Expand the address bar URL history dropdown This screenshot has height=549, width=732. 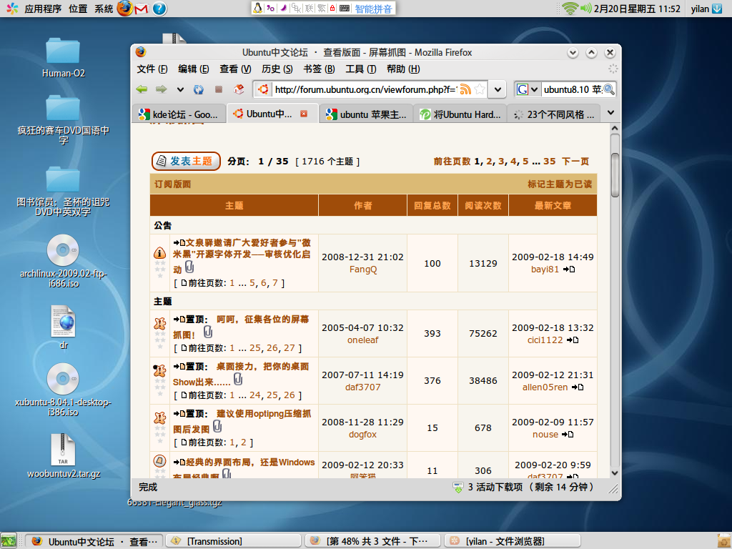[x=498, y=89]
